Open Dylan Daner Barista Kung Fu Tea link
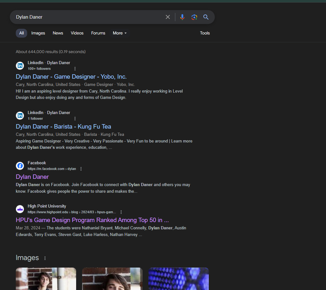Viewport: 326px width, 290px height. click(63, 127)
